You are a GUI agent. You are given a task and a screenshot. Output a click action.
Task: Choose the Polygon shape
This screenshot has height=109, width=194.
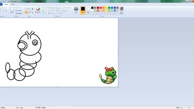click(x=57, y=8)
